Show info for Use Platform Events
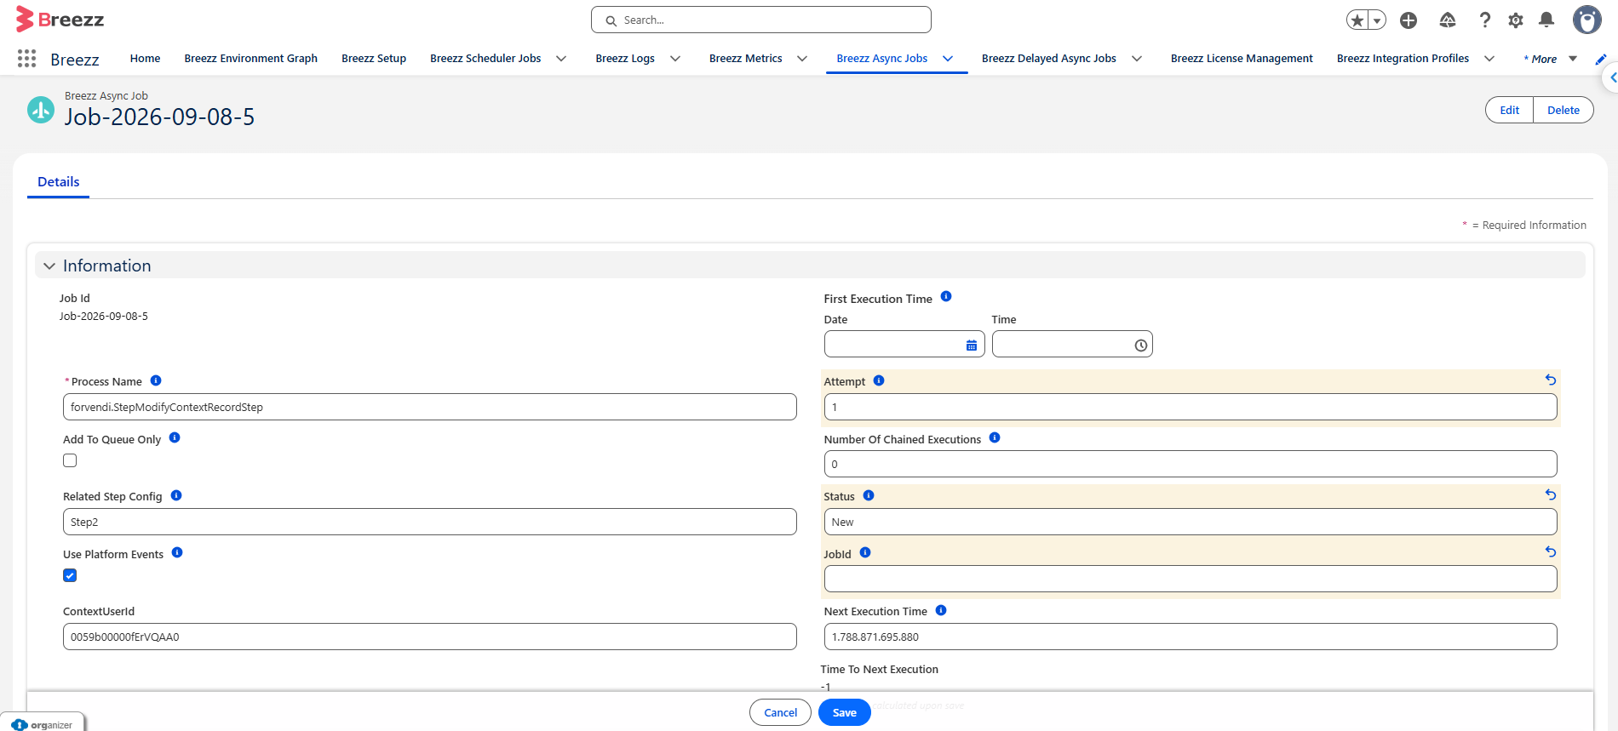 (177, 552)
